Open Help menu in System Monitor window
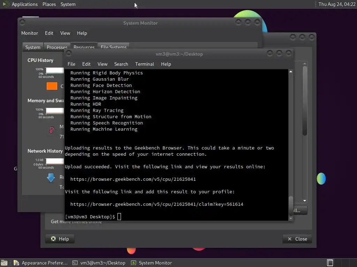The height and width of the screenshot is (267, 357). click(82, 33)
